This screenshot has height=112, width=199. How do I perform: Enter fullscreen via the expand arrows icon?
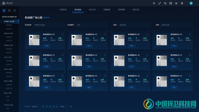pyautogui.click(x=159, y=3)
